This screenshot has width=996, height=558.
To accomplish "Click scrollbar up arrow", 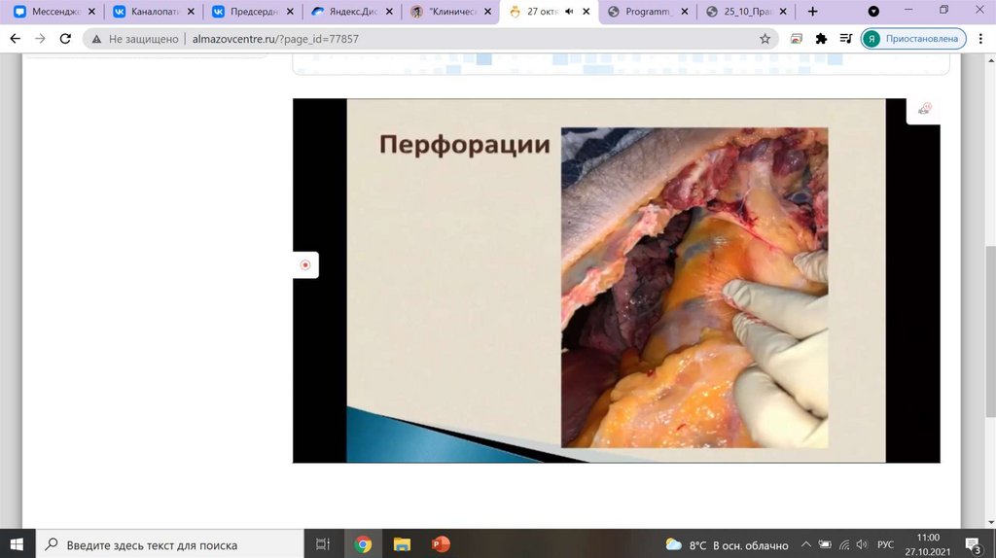I will tap(991, 59).
